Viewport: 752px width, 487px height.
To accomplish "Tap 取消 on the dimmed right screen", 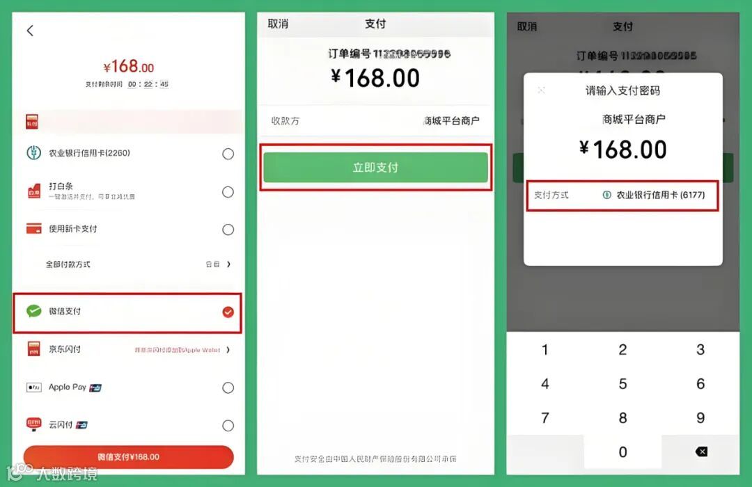I will [x=526, y=26].
